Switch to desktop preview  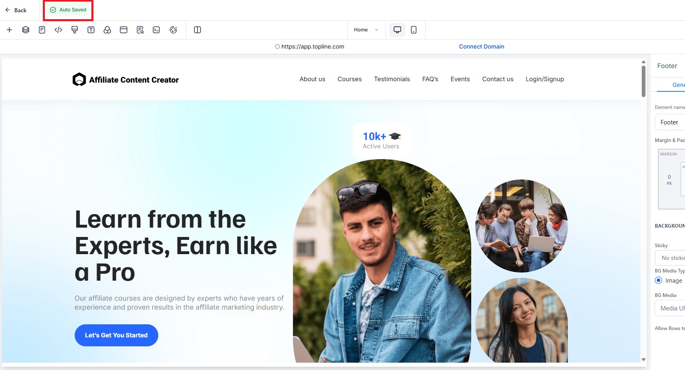(x=397, y=30)
